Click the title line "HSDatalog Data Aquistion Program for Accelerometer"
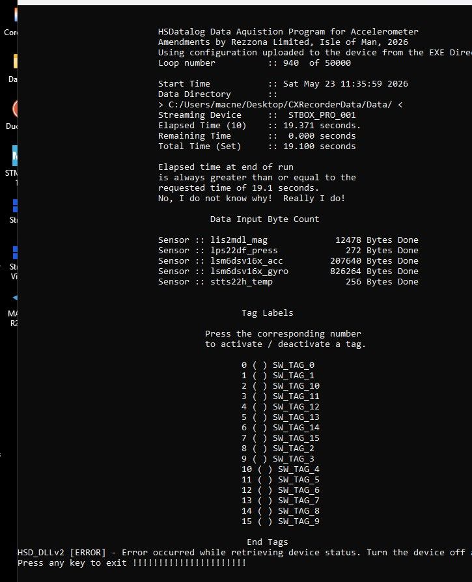Screen dimensions: 472x582 (x=288, y=32)
